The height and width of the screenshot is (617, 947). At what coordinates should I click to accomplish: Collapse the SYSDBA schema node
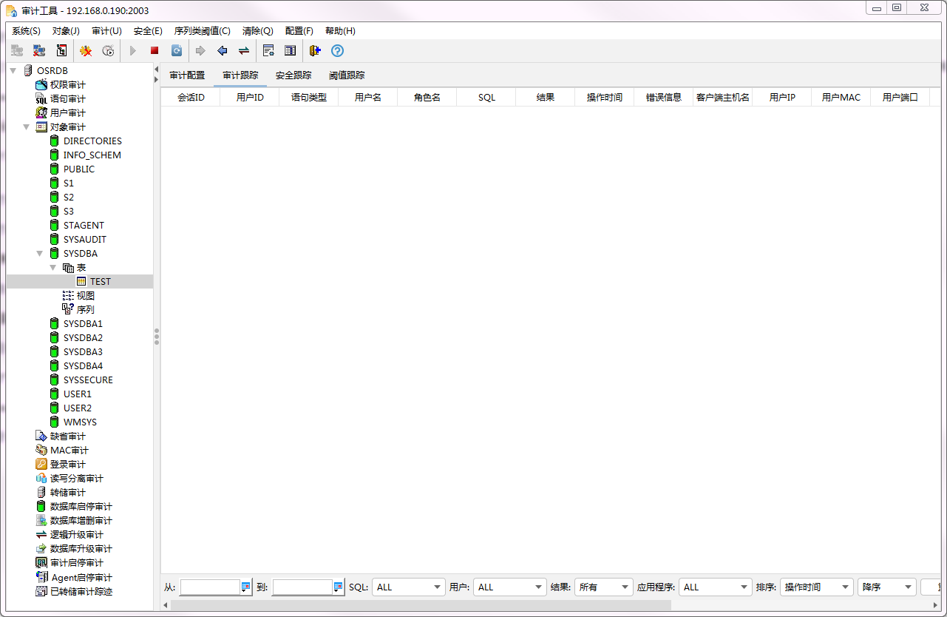point(40,254)
